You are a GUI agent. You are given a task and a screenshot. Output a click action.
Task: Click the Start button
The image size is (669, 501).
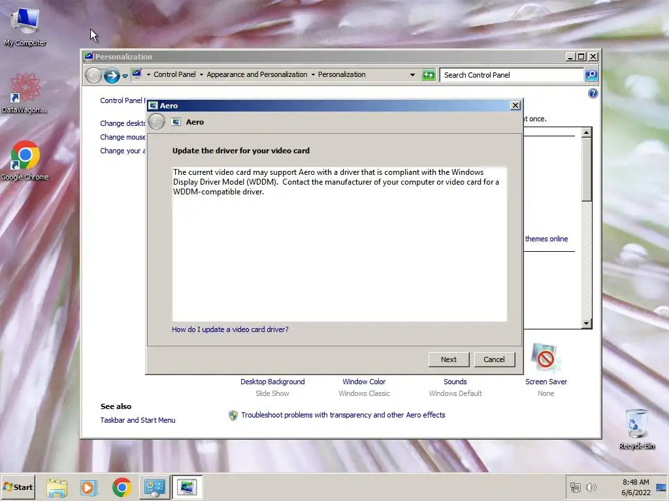click(x=18, y=487)
